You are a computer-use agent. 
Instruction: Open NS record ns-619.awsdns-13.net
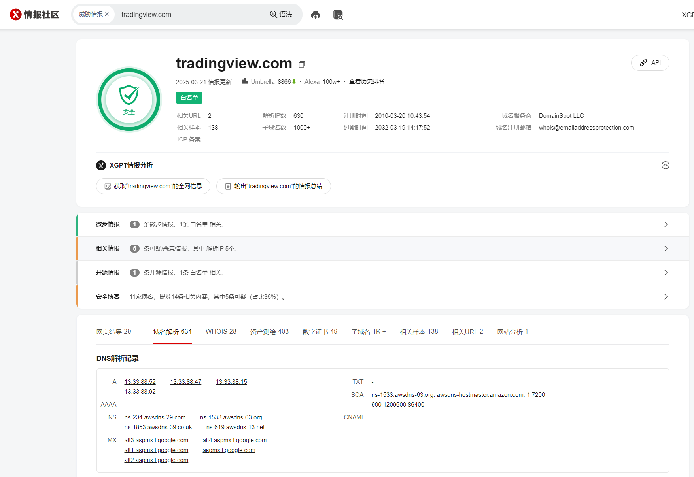(x=235, y=427)
